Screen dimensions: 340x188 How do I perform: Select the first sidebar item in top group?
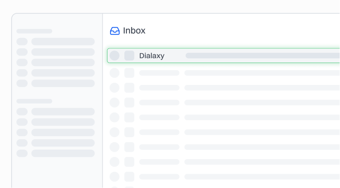tap(63, 41)
